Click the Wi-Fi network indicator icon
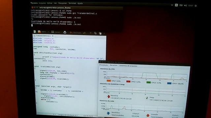The height and width of the screenshot is (118, 211). coord(172,5)
